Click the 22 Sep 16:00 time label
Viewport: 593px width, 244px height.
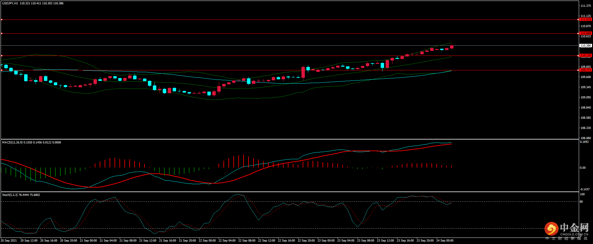click(x=286, y=241)
